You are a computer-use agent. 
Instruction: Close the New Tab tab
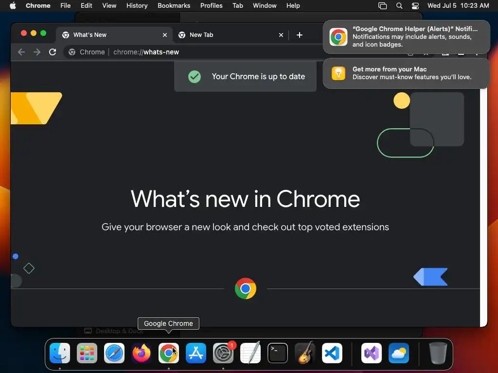coord(281,35)
